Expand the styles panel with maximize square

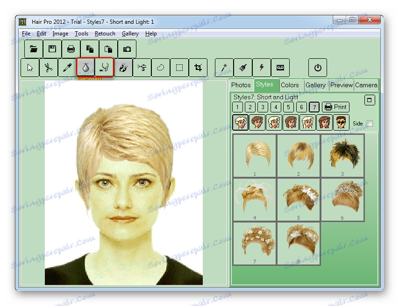[370, 100]
